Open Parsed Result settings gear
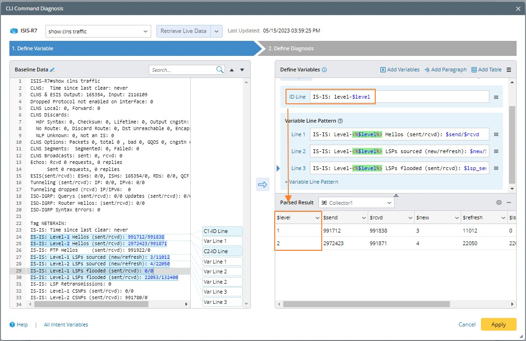Screen dimensions: 526x341 coord(499,202)
